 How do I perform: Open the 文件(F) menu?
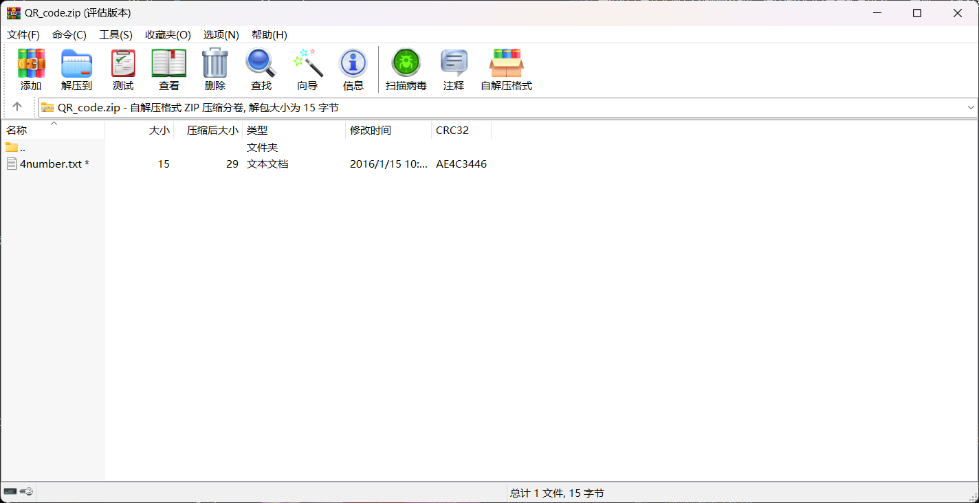[x=23, y=35]
